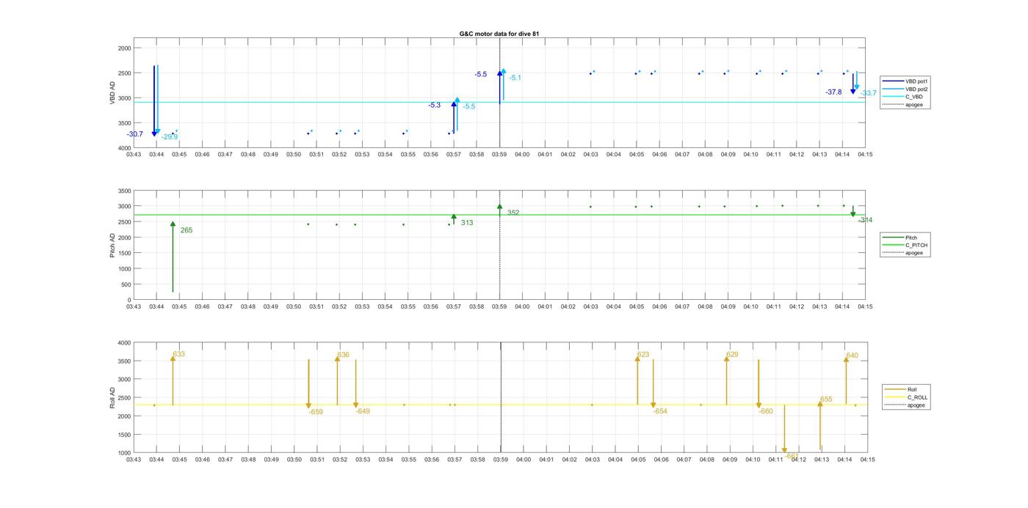Click the "629" roll data label
Screen dimensions: 1028x508
tap(732, 354)
